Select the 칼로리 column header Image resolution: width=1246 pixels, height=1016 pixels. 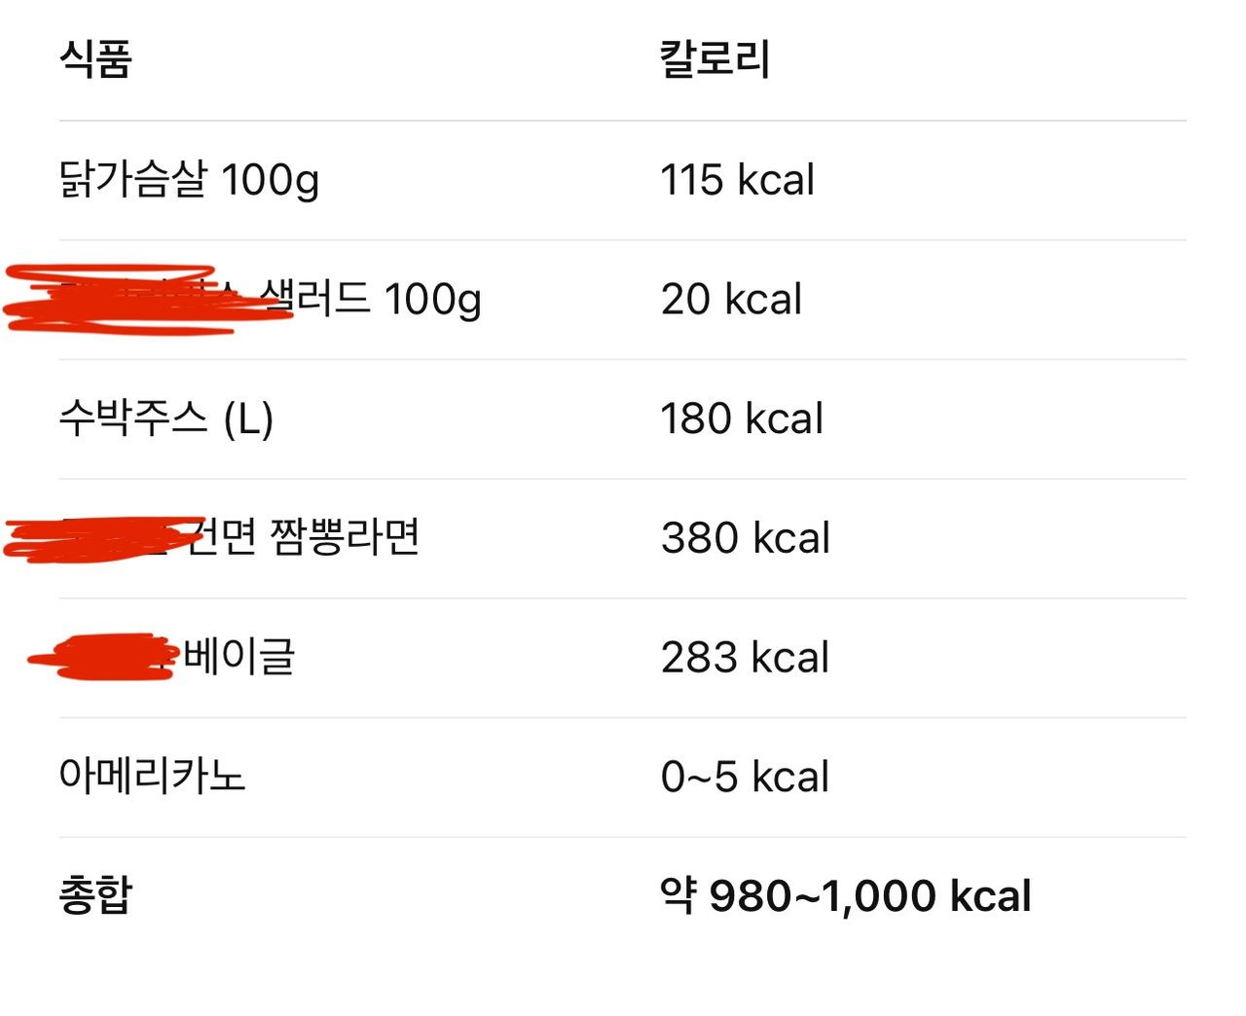click(715, 58)
